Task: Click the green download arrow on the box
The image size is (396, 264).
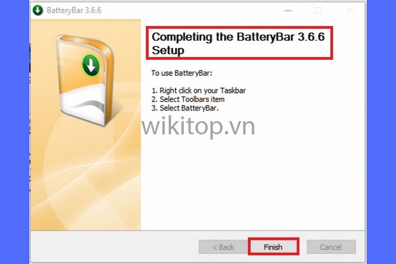Action: pyautogui.click(x=91, y=65)
